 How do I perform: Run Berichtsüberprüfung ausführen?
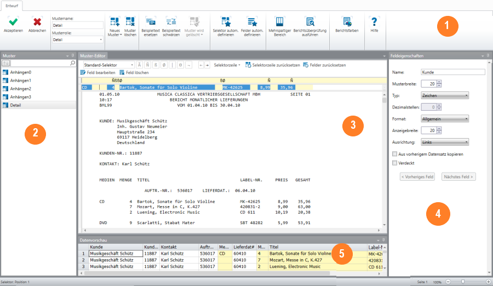coord(311,22)
